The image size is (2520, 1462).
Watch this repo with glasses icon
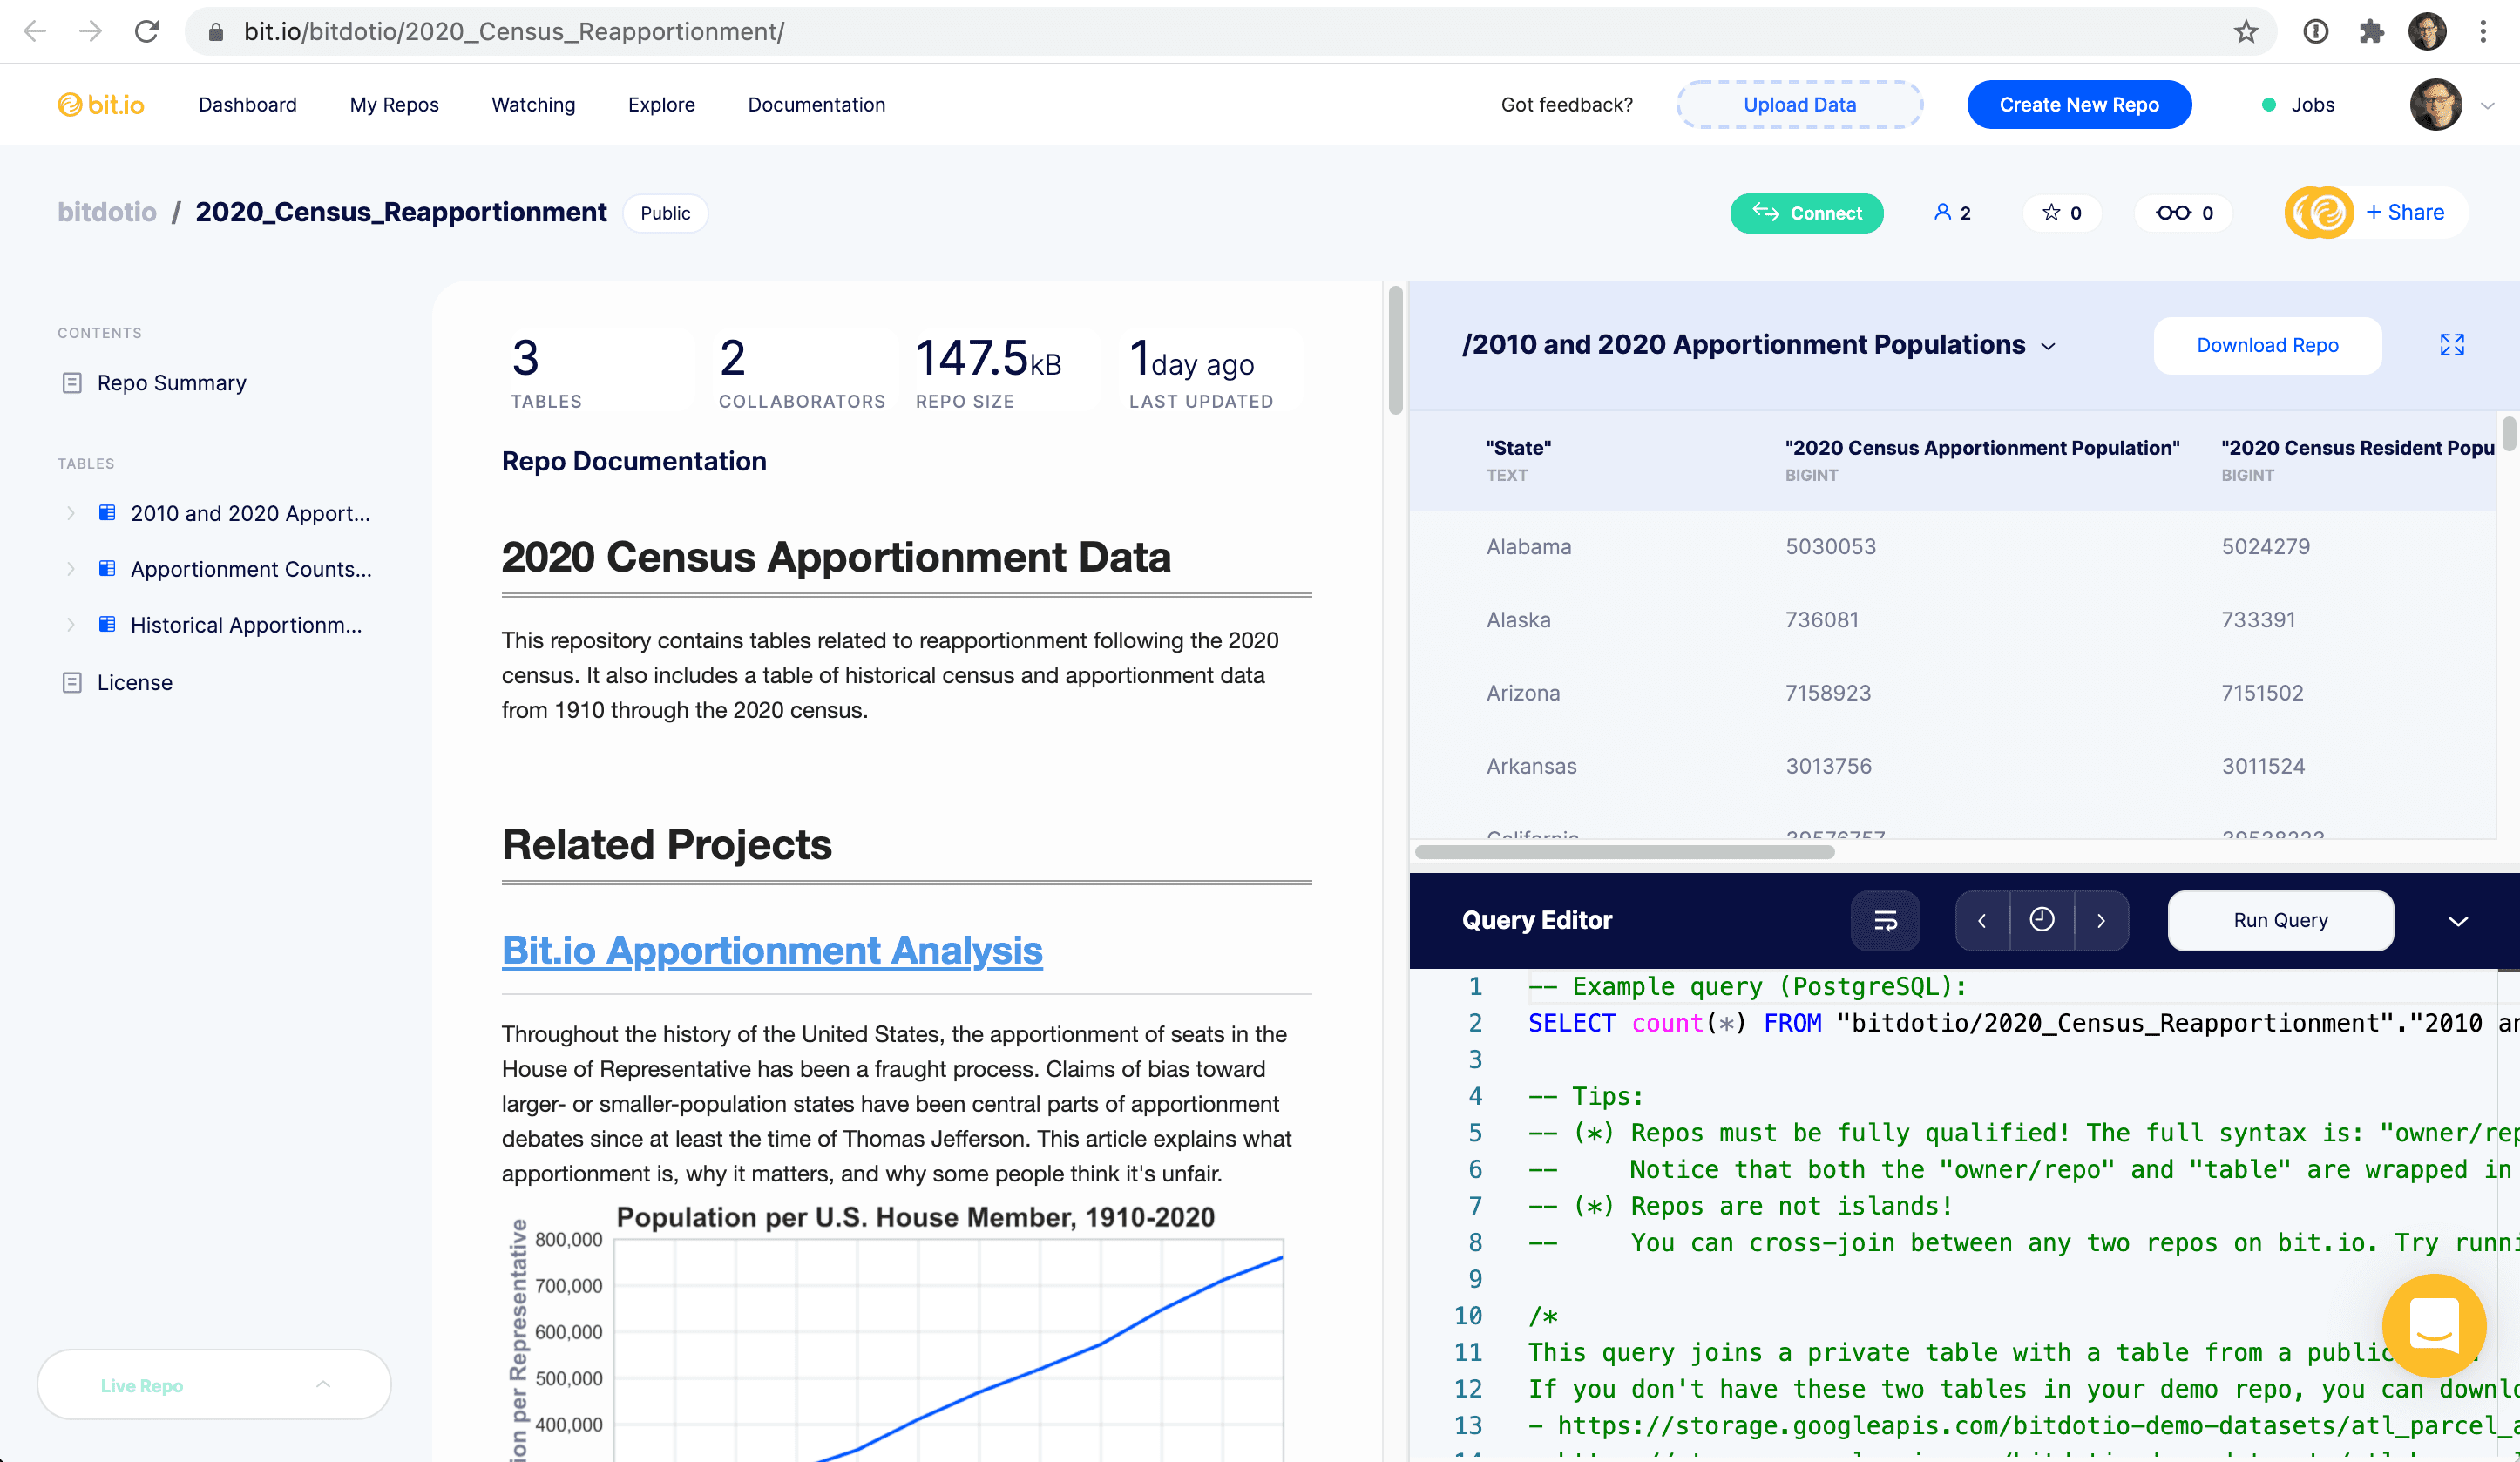(2184, 213)
